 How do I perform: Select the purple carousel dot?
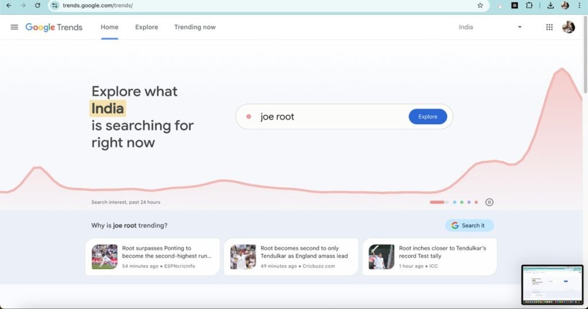[469, 202]
